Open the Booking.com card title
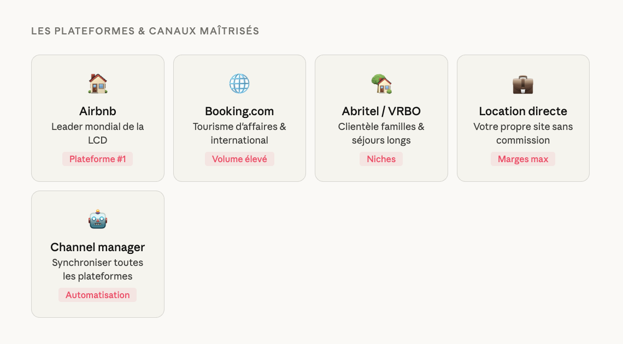 point(239,111)
